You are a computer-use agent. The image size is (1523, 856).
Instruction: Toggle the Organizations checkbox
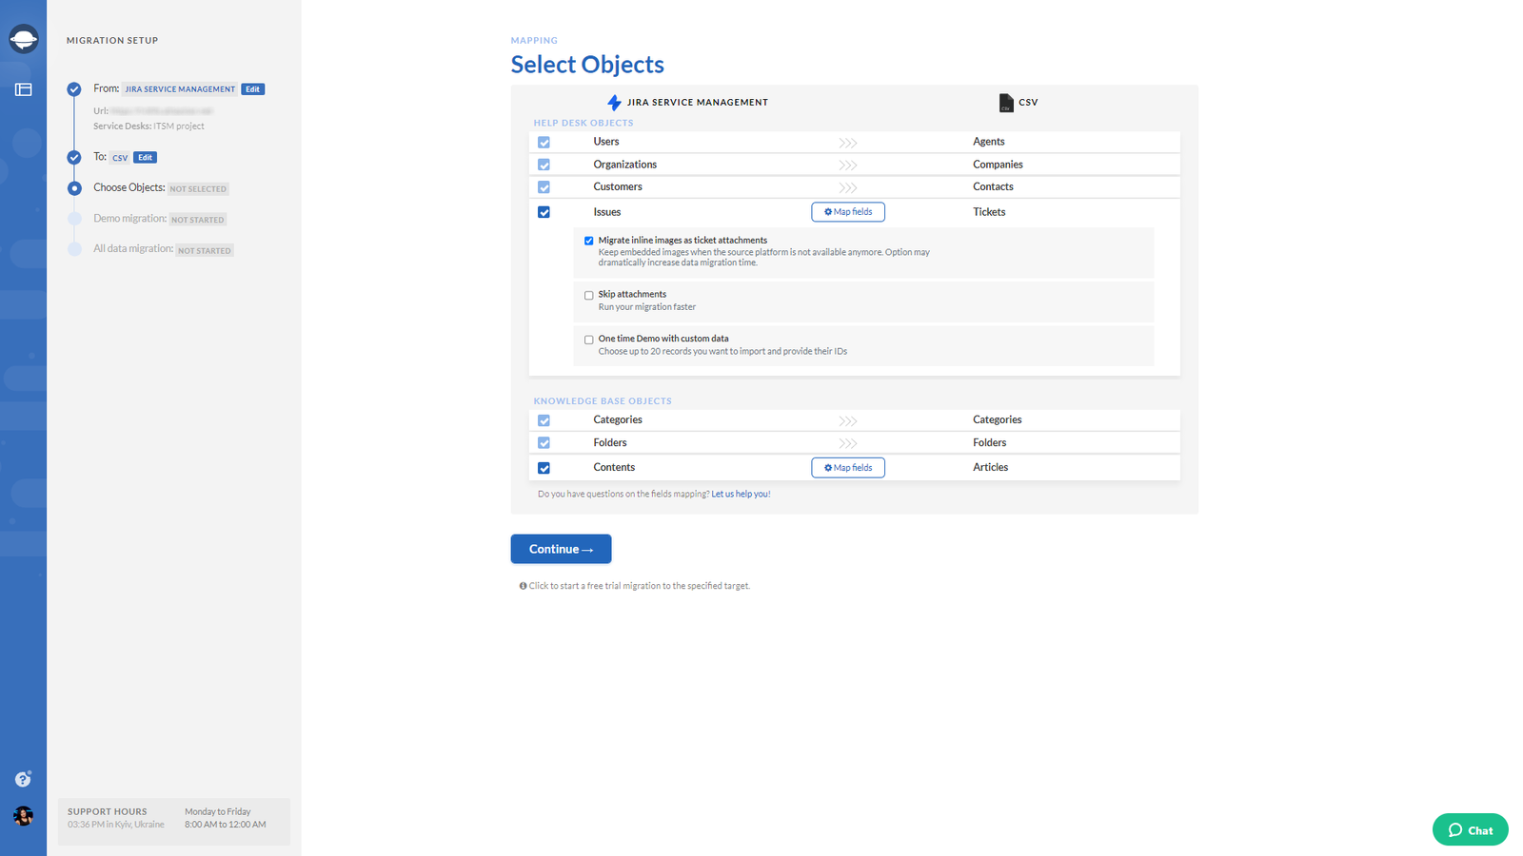(544, 165)
